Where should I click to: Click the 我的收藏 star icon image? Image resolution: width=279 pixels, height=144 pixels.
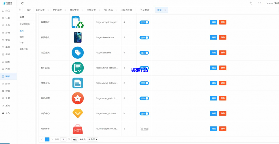(x=78, y=98)
